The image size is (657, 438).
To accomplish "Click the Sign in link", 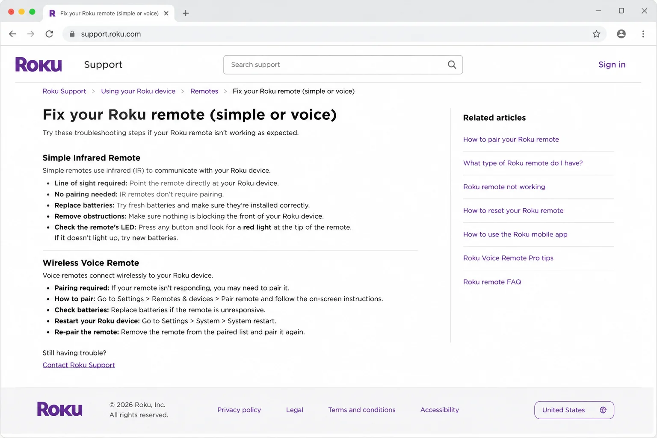I will [612, 65].
